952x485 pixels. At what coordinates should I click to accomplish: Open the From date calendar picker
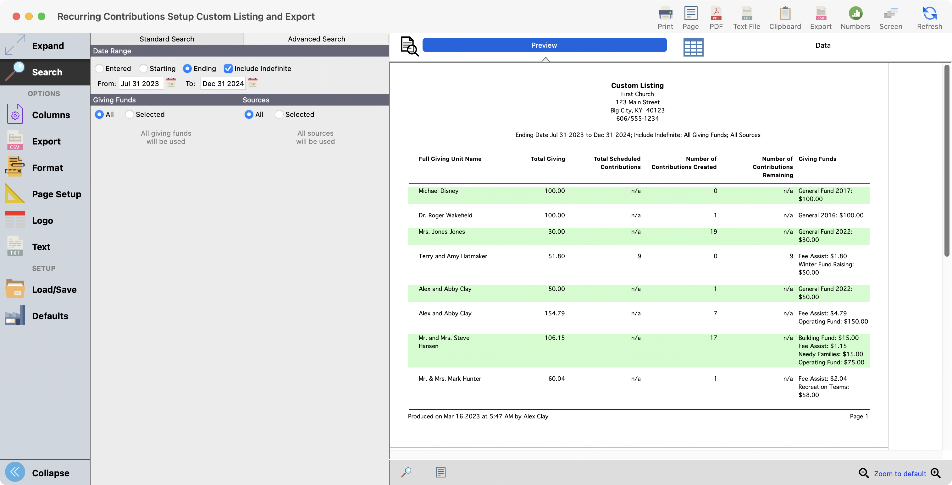click(x=171, y=83)
